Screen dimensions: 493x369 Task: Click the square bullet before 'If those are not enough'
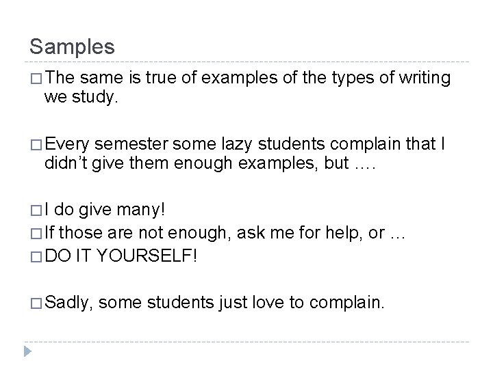[36, 234]
